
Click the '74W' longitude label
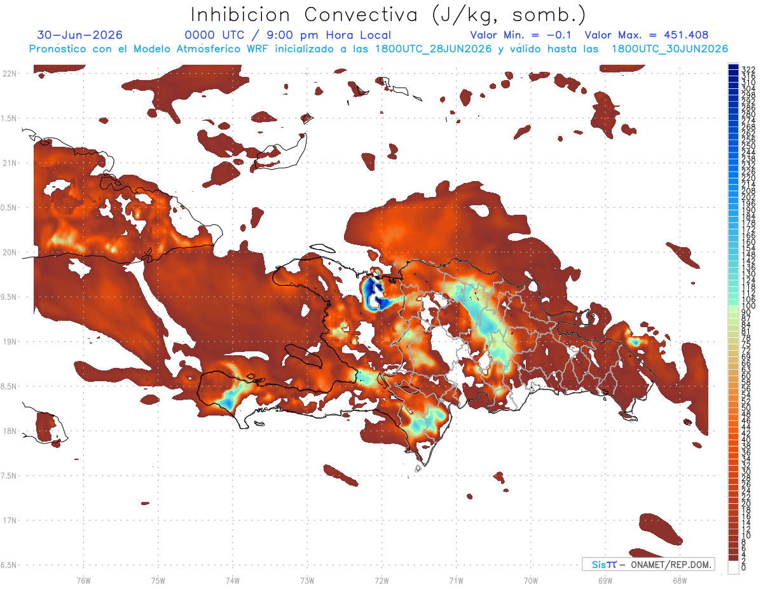(233, 580)
